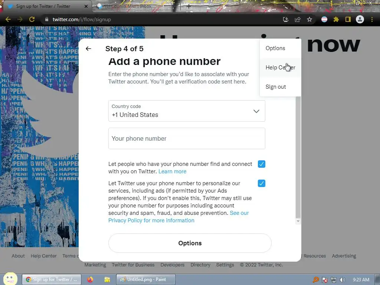This screenshot has height=285, width=380.
Task: Expand the Country code dropdown
Action: point(187,111)
